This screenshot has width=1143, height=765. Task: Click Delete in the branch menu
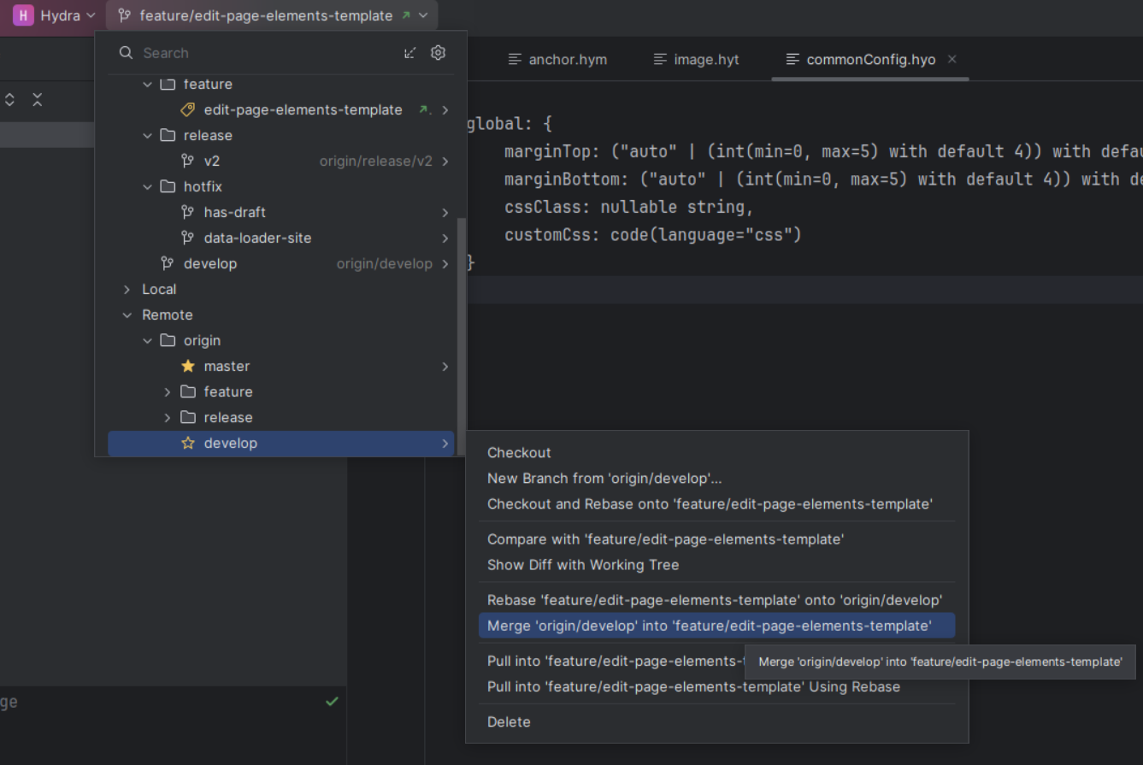pos(509,721)
